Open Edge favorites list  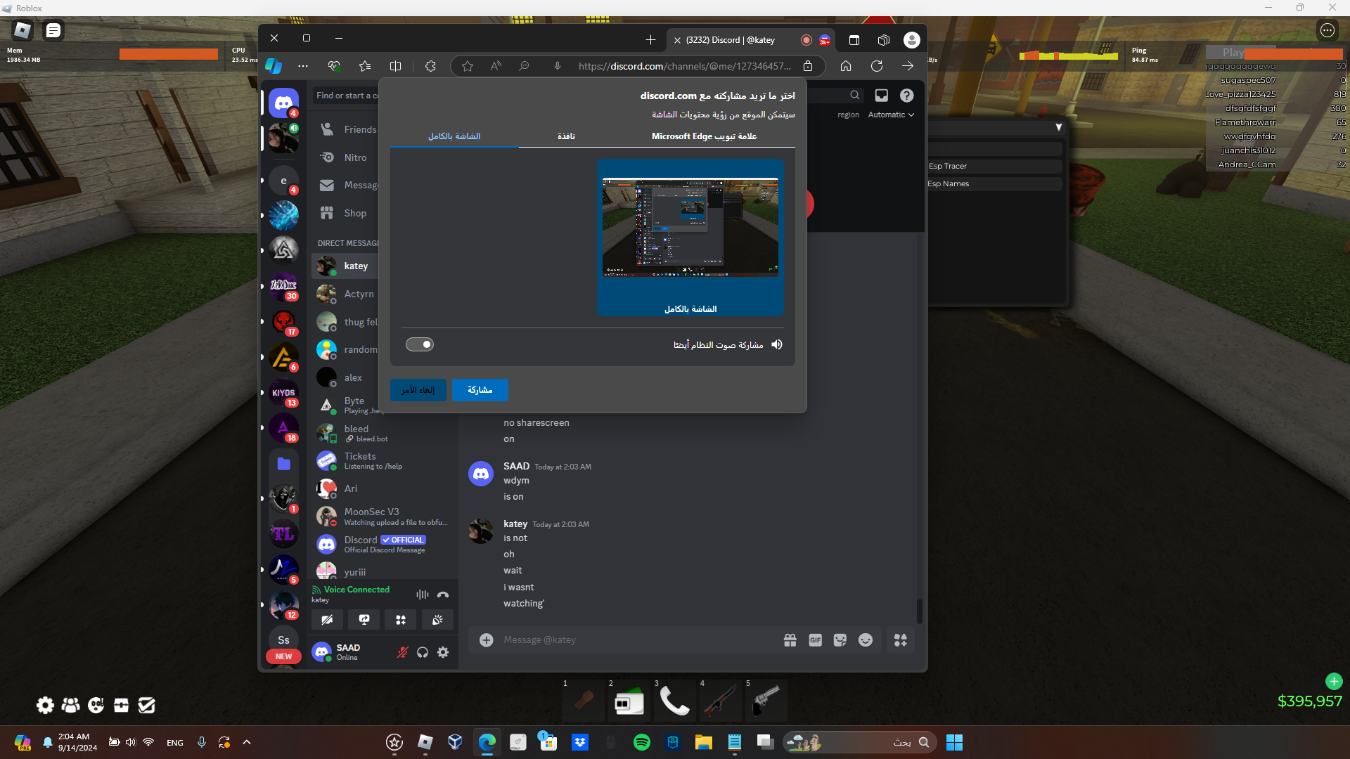365,66
